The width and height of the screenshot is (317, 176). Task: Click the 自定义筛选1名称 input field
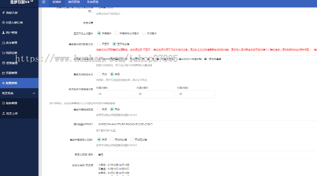[207, 155]
